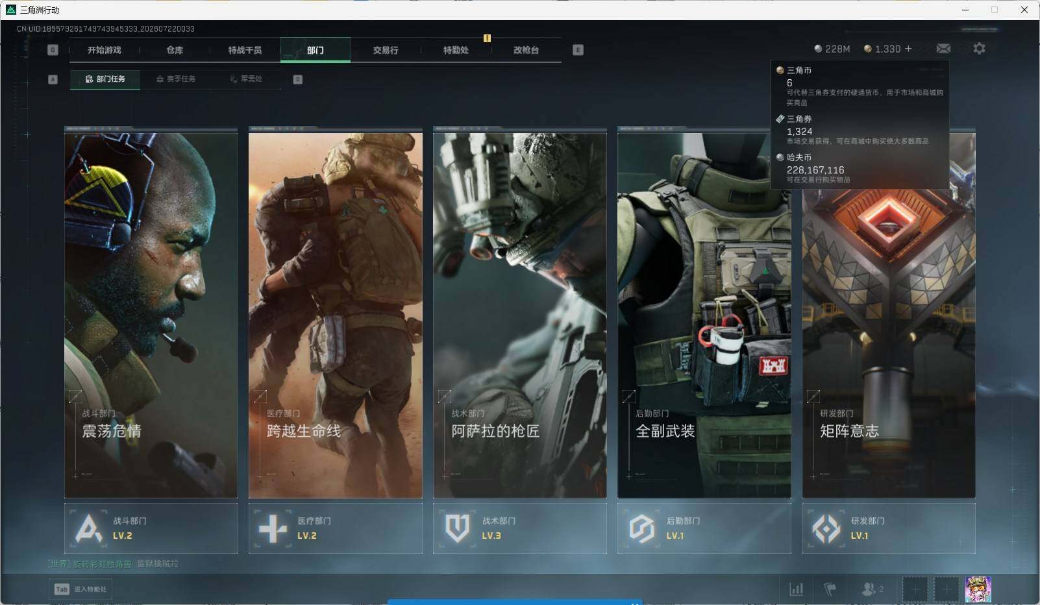Click the 三角币 coin icon in tooltip

780,70
